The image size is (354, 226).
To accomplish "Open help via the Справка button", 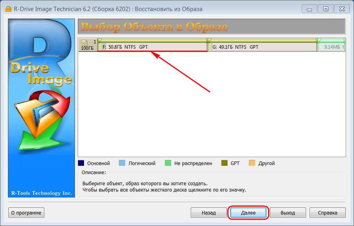I will coord(327,213).
